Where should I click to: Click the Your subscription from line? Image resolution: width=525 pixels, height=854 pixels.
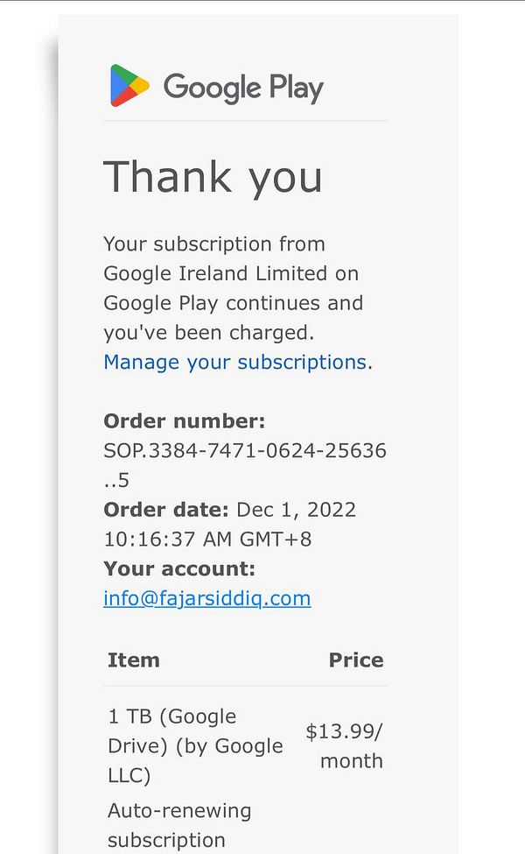click(214, 244)
